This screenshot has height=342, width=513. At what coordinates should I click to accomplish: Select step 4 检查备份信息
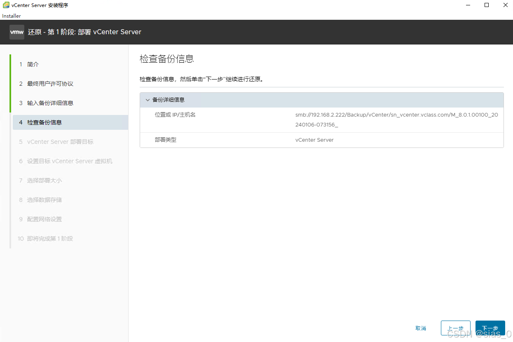pyautogui.click(x=70, y=122)
